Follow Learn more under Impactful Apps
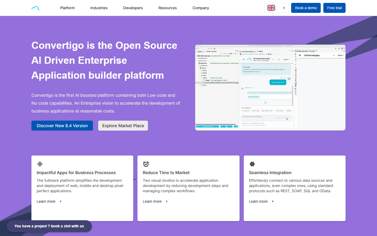 pyautogui.click(x=46, y=201)
